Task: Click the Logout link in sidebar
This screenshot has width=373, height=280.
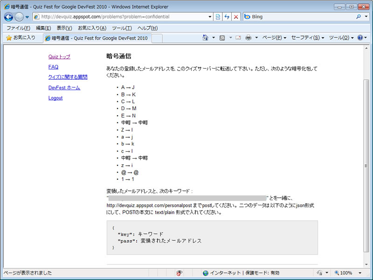Action: pos(55,98)
